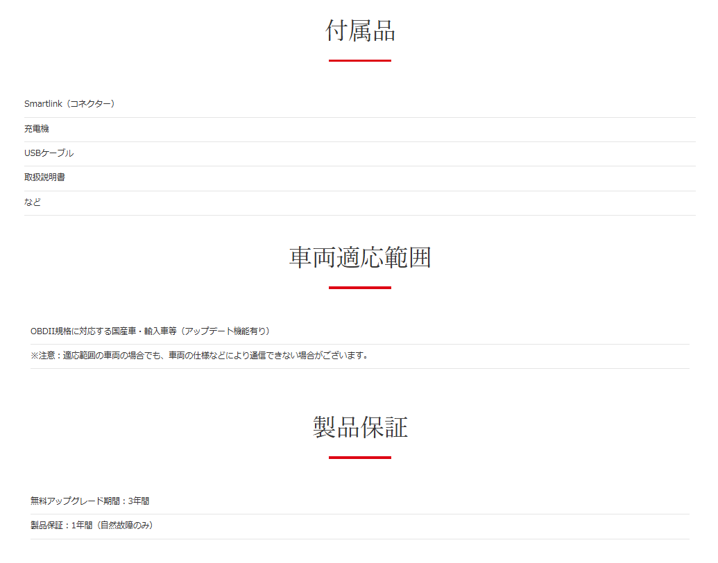Click the word Smartlink in the accessories list
This screenshot has height=563, width=718.
coord(43,104)
